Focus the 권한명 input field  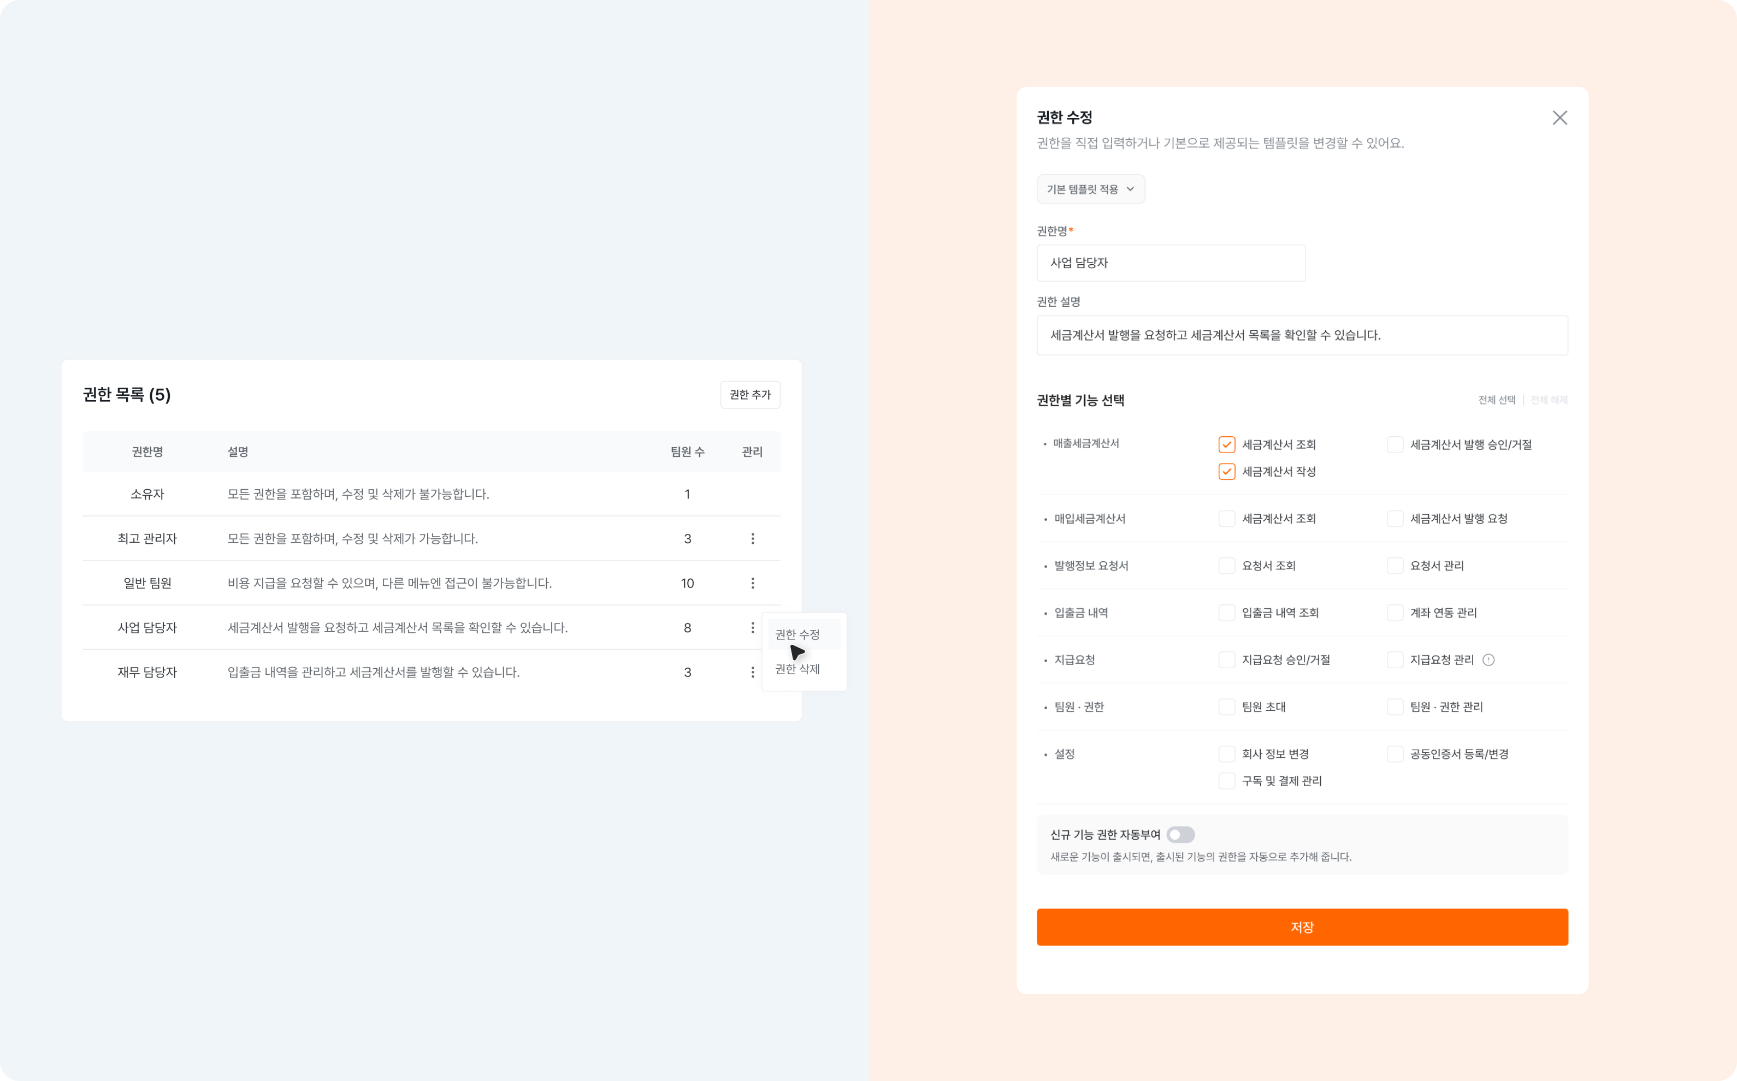tap(1171, 263)
